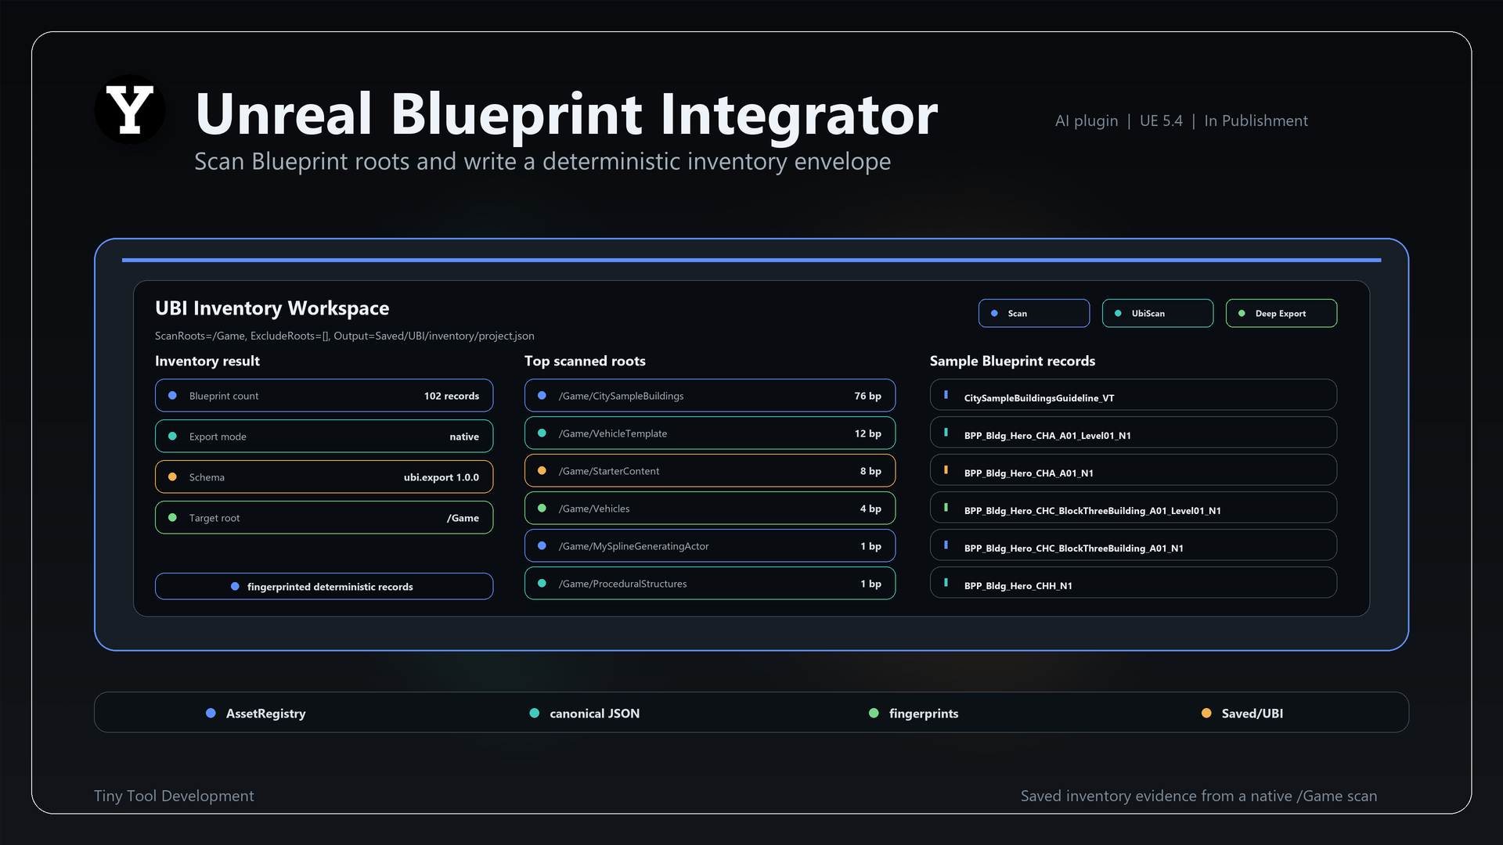1503x845 pixels.
Task: Click the AssetRegistry tag
Action: click(256, 714)
